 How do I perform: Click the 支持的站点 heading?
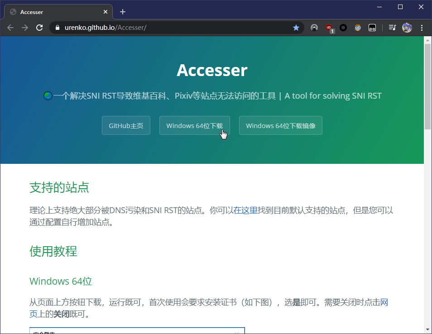(59, 187)
